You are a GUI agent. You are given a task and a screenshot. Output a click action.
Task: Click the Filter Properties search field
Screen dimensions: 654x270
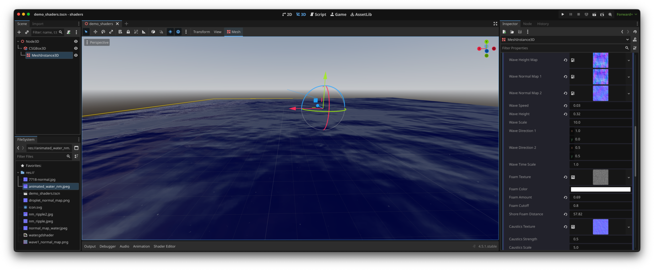pyautogui.click(x=562, y=48)
